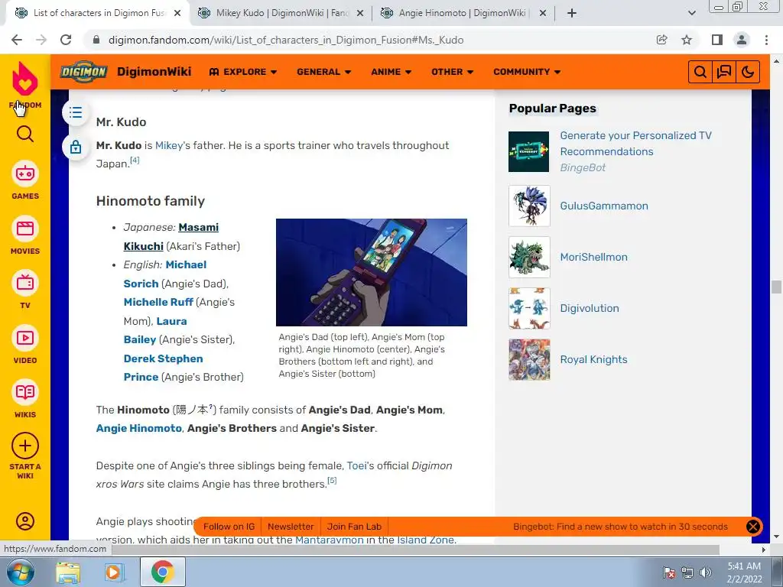This screenshot has height=587, width=783.
Task: Bookmark this page with the star icon
Action: pyautogui.click(x=687, y=40)
